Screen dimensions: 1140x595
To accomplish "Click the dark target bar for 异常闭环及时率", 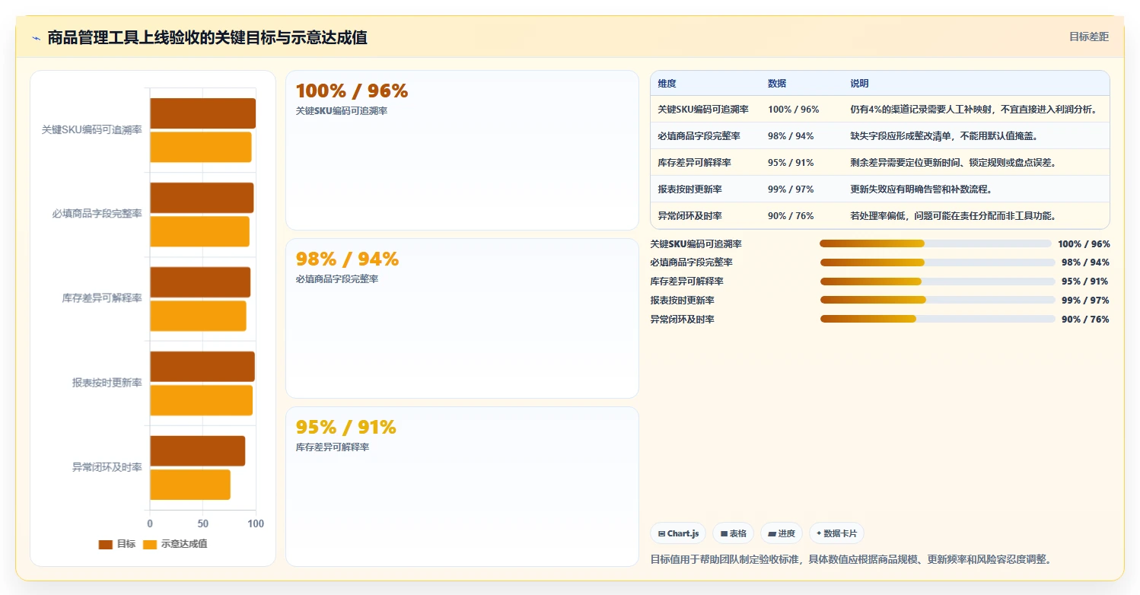I will point(197,450).
